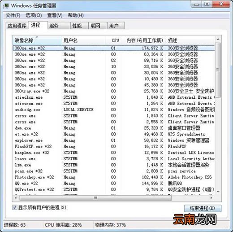Sort by 描述 column header

click(x=190, y=40)
